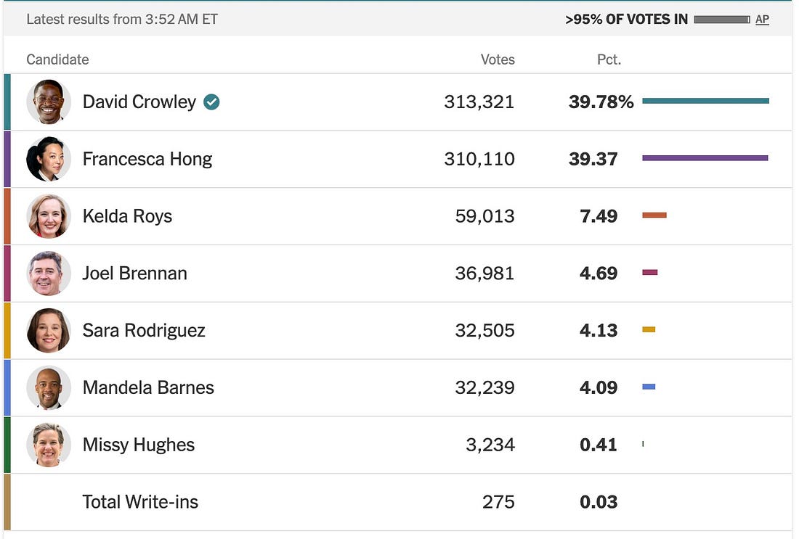Click the Pct. column header
The image size is (799, 539).
(x=609, y=59)
